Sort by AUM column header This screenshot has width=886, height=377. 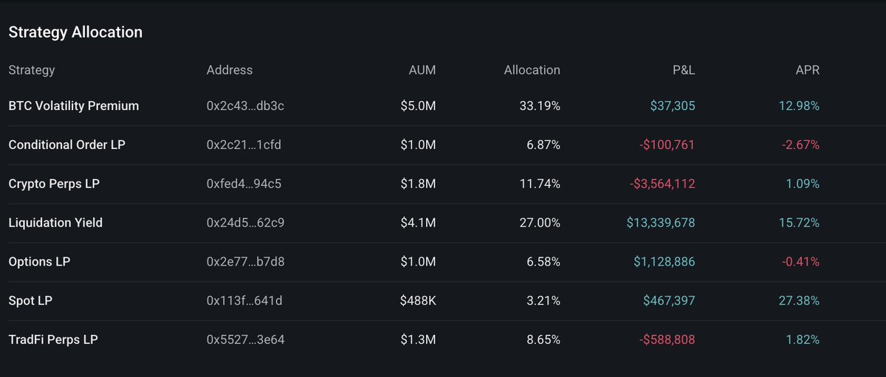(422, 70)
